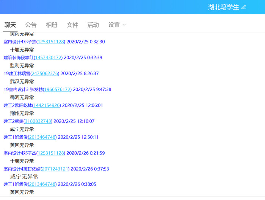Select the message 荆州无异常
The height and width of the screenshot is (200, 265).
pyautogui.click(x=22, y=113)
